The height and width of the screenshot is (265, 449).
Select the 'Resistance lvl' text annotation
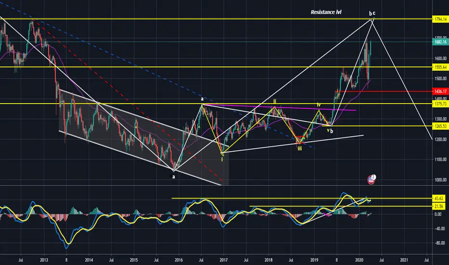pyautogui.click(x=326, y=12)
